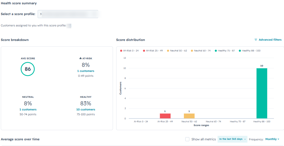Open the Monthly frequency dropdown
Viewport: 284px width, 146px height.
click(x=272, y=139)
